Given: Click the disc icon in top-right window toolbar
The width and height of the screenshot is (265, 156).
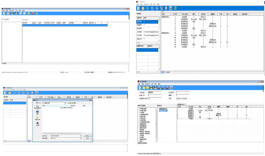Looking at the screenshot, I should 166,8.
